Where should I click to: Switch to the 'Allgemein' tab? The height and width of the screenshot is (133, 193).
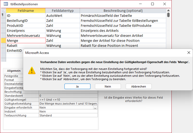pos(14,71)
